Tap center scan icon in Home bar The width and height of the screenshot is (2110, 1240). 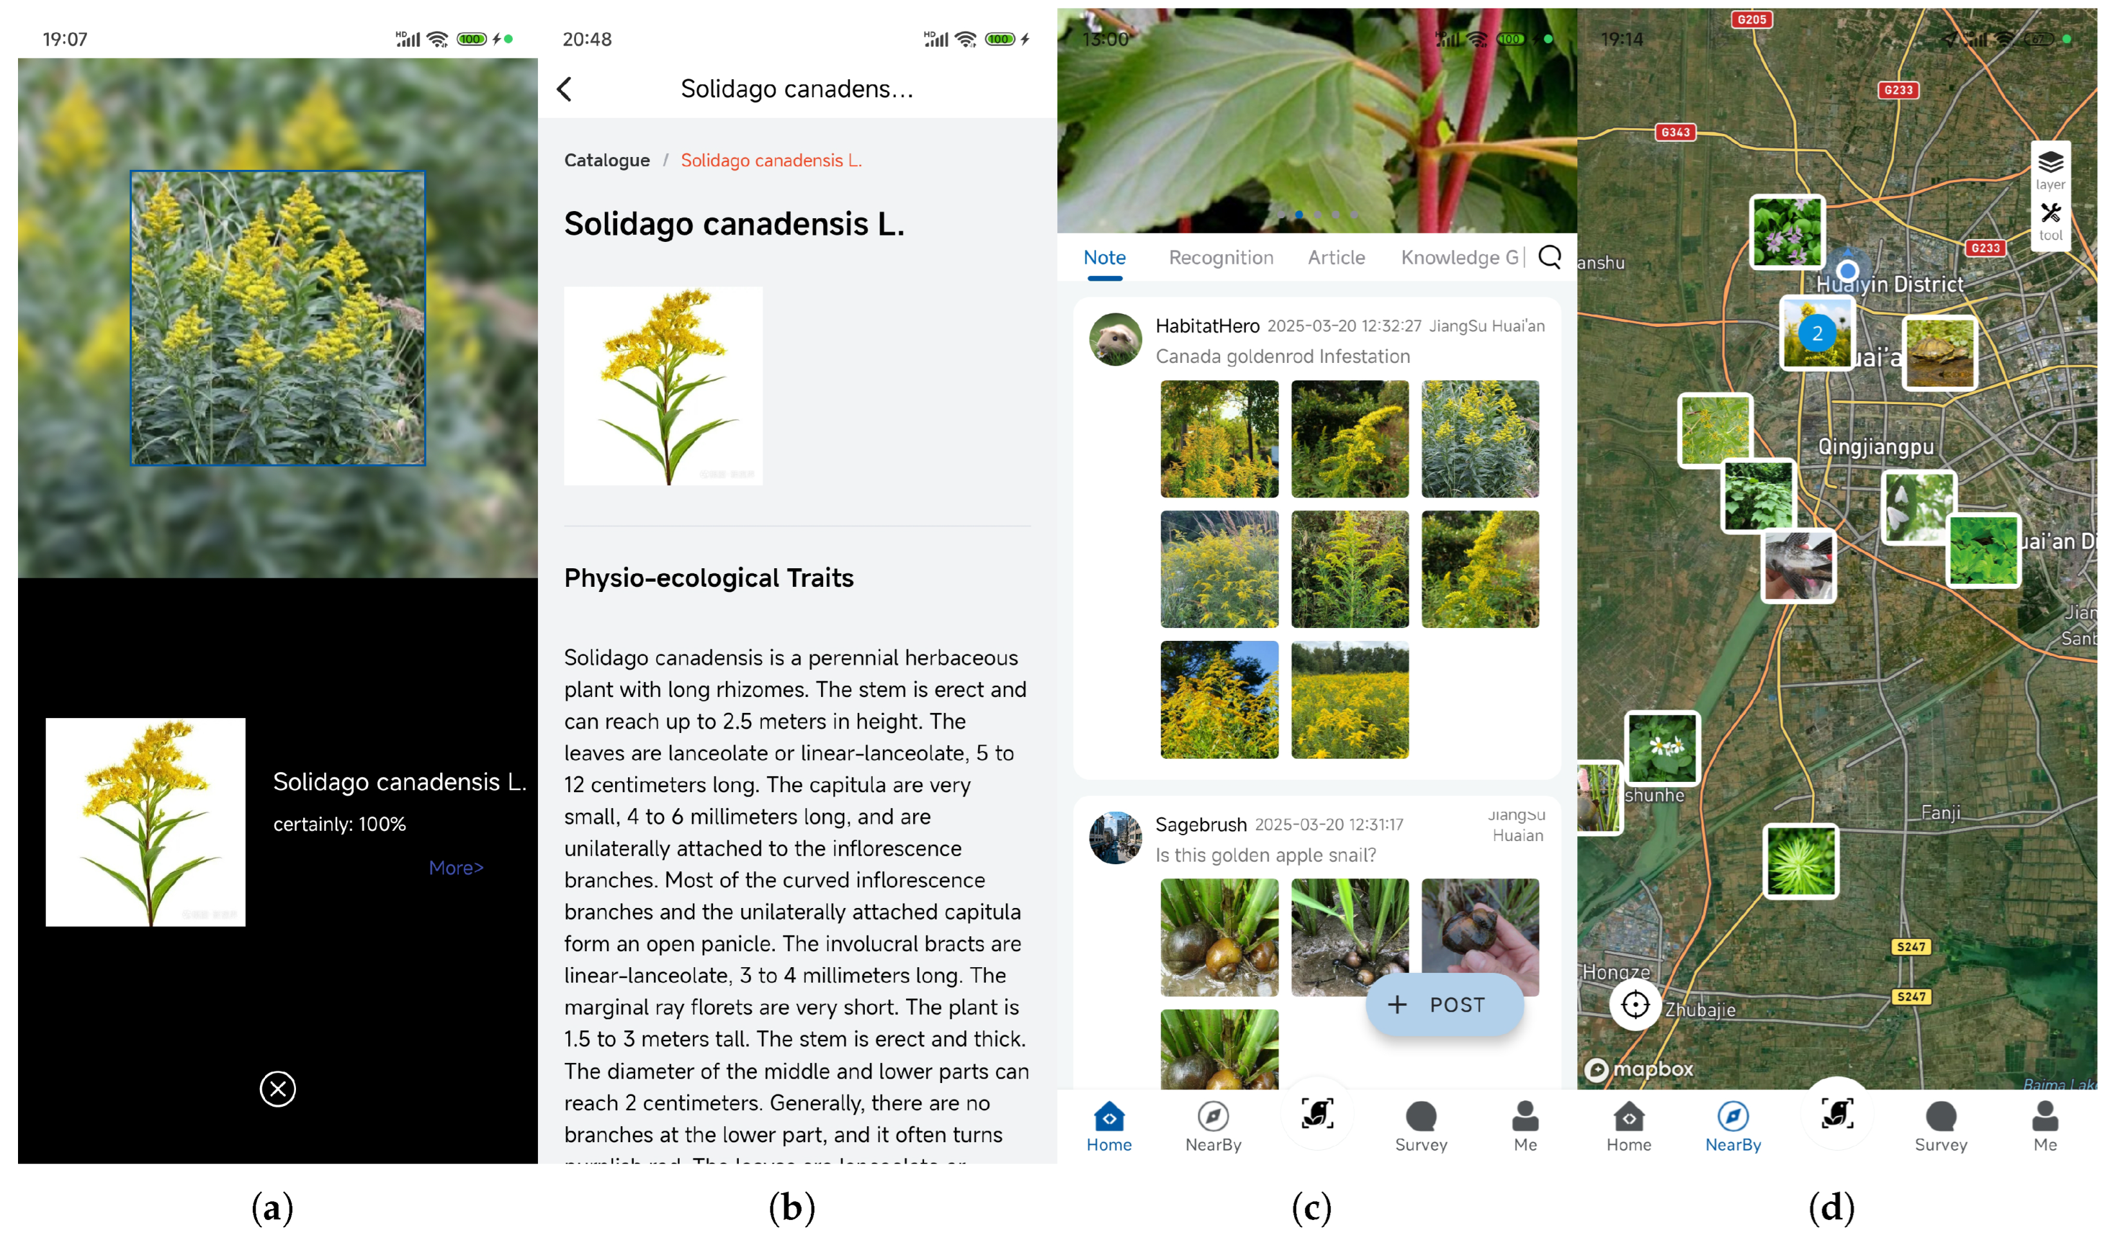pyautogui.click(x=1317, y=1115)
